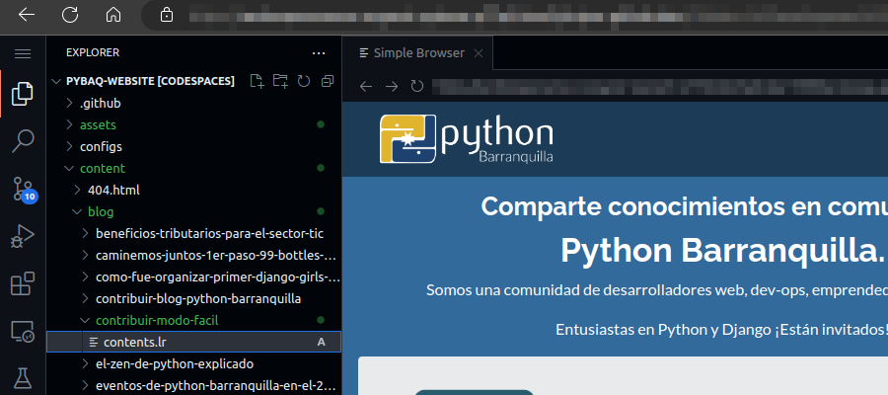The height and width of the screenshot is (395, 888).
Task: Expand el-zen-de-python-explicado folder
Action: coord(193,363)
